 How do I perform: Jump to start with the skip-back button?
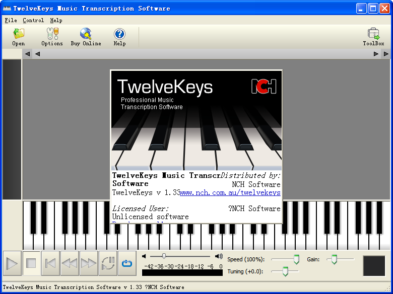click(x=50, y=263)
